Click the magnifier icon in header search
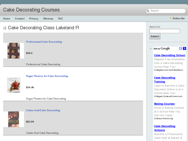The width and height of the screenshot is (188, 141). coord(148,11)
